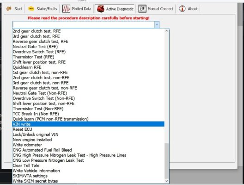Open the Plotted Data tab
This screenshot has width=244, height=185.
point(77,9)
